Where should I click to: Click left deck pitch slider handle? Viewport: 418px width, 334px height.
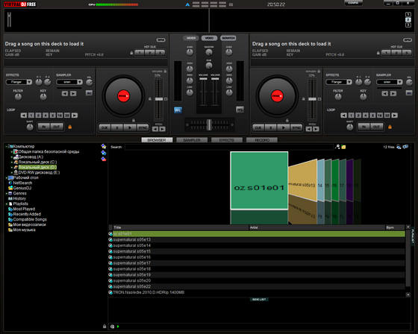pyautogui.click(x=159, y=99)
